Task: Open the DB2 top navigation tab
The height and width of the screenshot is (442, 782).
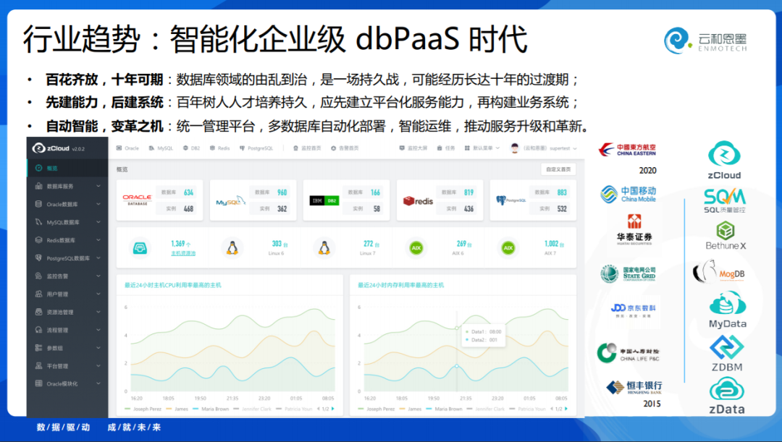Action: (191, 148)
